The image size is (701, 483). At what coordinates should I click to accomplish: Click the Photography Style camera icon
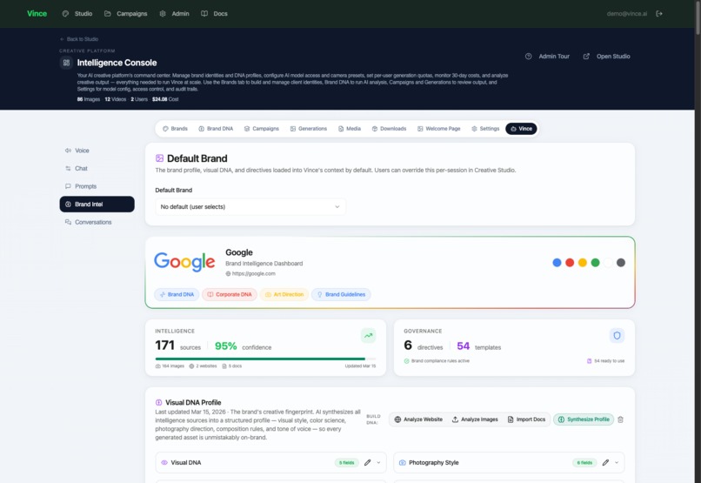point(402,463)
